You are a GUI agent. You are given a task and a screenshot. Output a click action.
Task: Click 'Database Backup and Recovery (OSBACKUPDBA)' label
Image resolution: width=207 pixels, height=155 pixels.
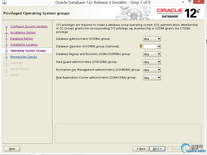click(x=93, y=54)
